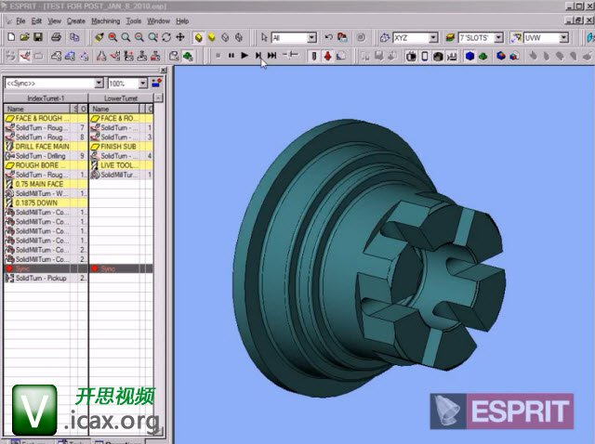Stop the simulation playback

pyautogui.click(x=217, y=56)
